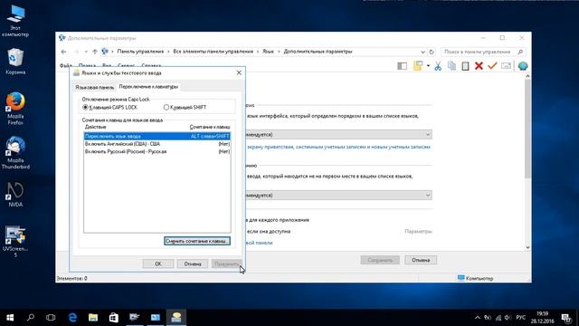Image resolution: width=579 pixels, height=326 pixels.
Task: Open NVDA desktop shortcut
Action: tap(15, 194)
